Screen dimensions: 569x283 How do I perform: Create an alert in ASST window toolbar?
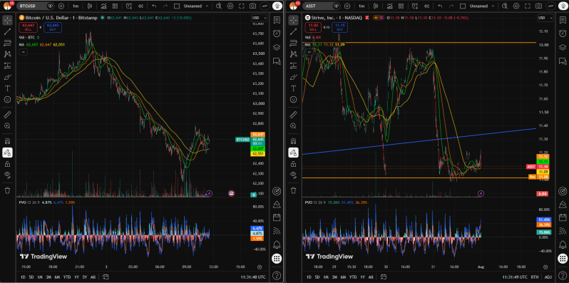(415, 6)
